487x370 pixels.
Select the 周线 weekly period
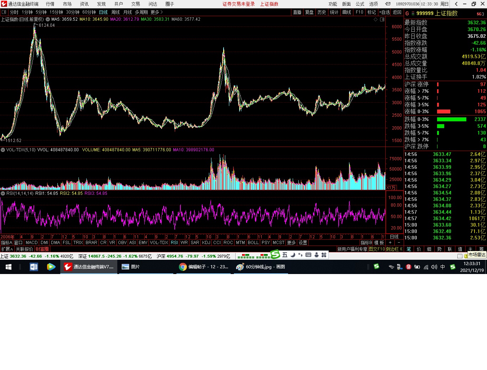(x=116, y=12)
